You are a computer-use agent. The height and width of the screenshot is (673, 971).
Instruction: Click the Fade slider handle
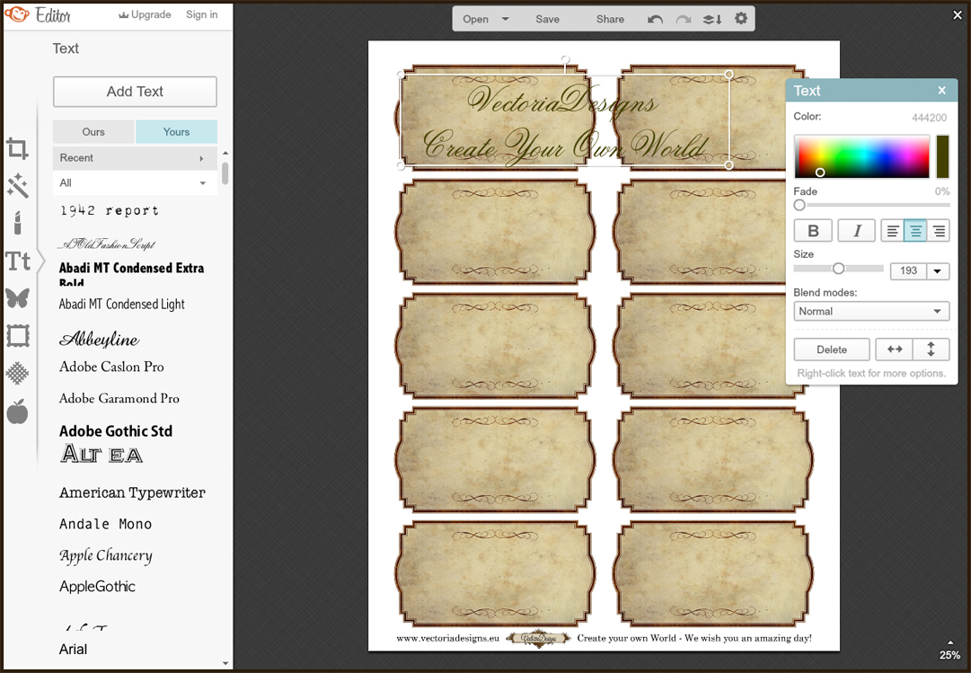click(x=799, y=205)
